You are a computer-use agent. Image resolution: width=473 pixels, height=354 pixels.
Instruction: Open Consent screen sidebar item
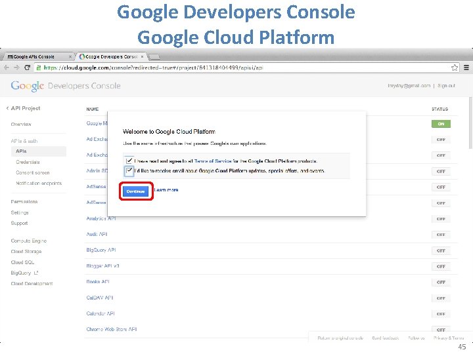click(x=33, y=173)
